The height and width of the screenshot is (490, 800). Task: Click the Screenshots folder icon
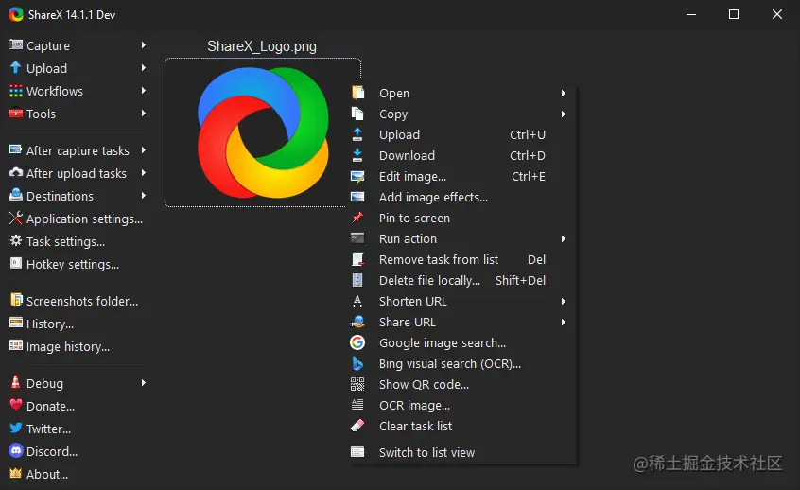coord(16,300)
